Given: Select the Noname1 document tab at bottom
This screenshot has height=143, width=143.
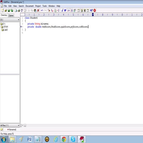Looking at the screenshot, I should [x=12, y=130].
